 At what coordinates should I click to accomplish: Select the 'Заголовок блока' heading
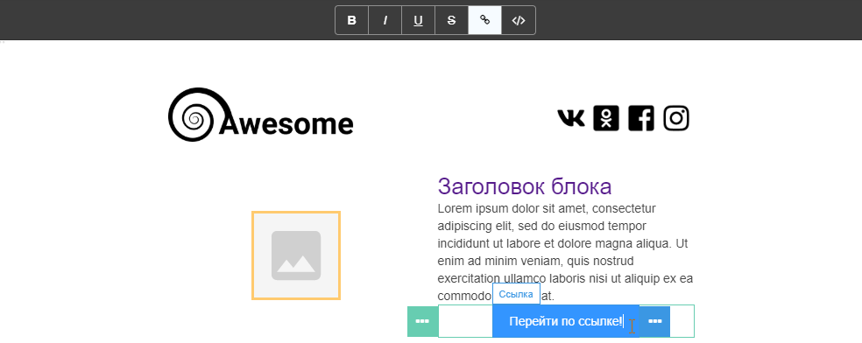(x=525, y=186)
